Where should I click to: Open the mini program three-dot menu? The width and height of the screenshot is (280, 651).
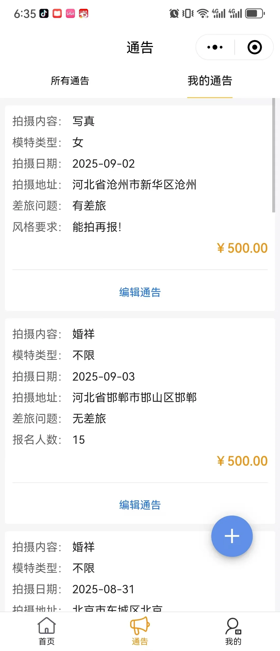[x=215, y=47]
